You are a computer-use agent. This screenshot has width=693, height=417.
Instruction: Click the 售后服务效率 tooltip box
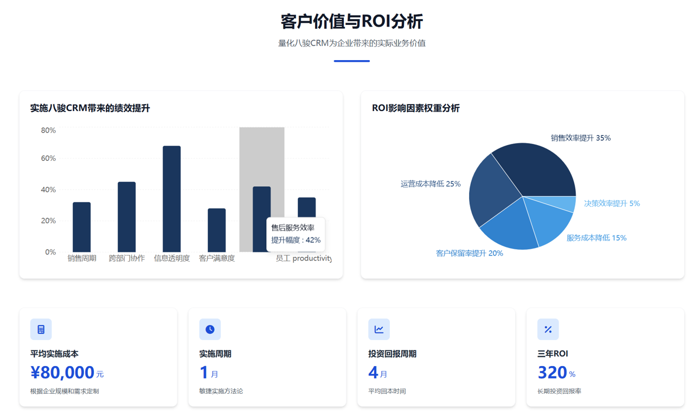(296, 234)
